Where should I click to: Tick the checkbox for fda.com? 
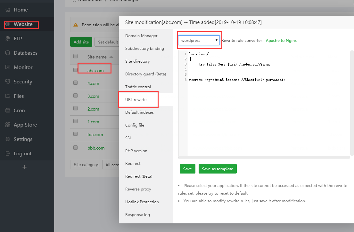[75, 134]
